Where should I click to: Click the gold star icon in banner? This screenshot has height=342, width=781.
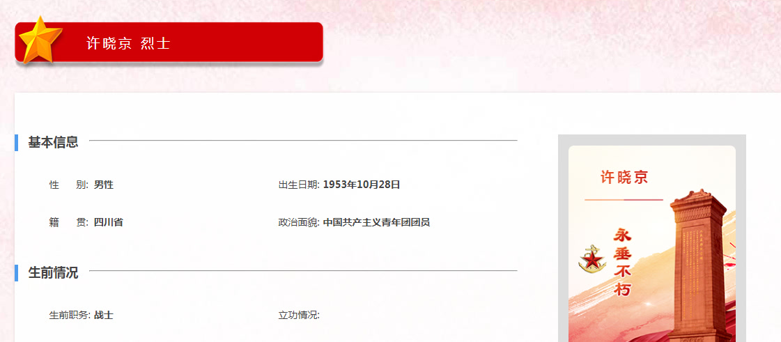(40, 40)
